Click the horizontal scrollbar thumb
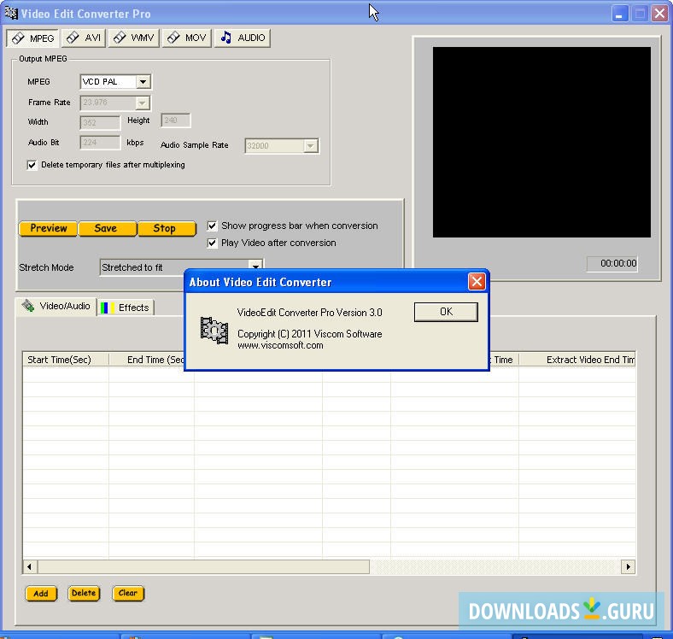The width and height of the screenshot is (673, 639). 203,567
